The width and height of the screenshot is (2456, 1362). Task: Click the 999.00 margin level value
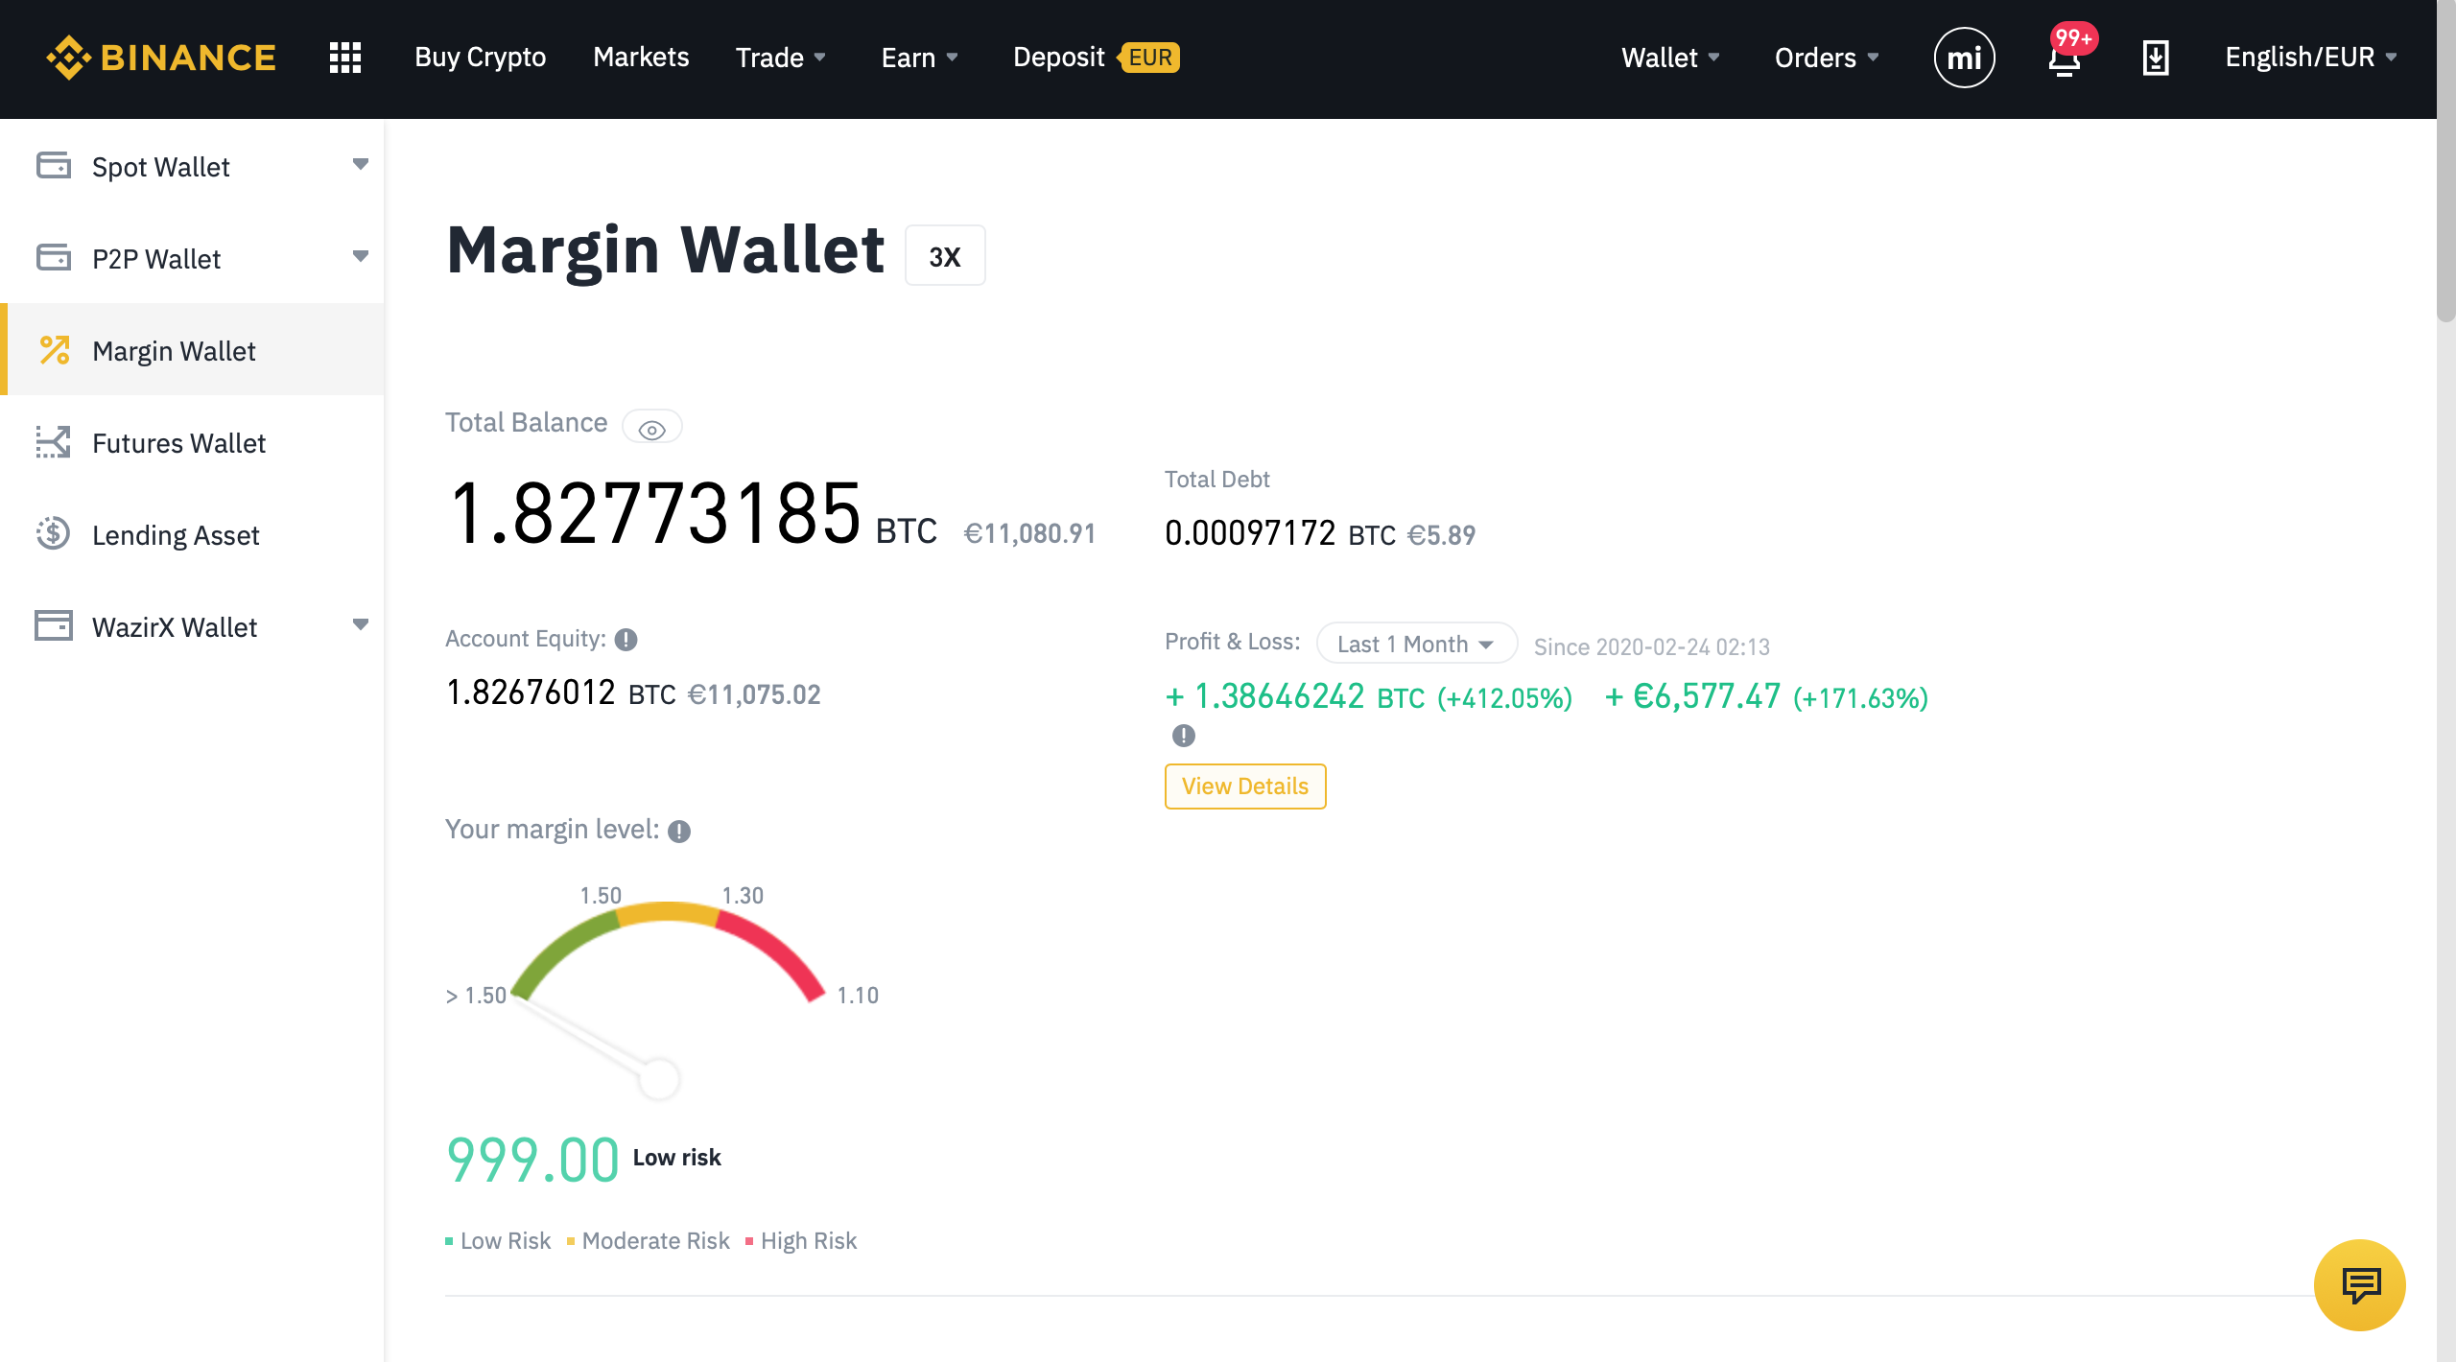[532, 1160]
